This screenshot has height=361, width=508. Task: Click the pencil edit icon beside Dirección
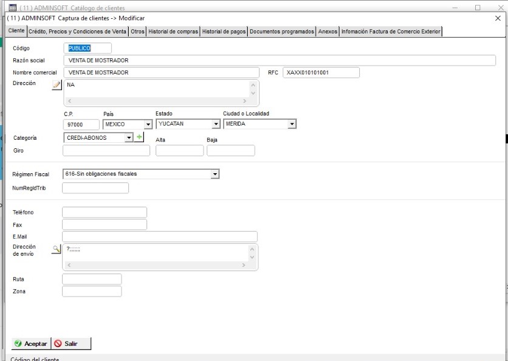tap(57, 85)
